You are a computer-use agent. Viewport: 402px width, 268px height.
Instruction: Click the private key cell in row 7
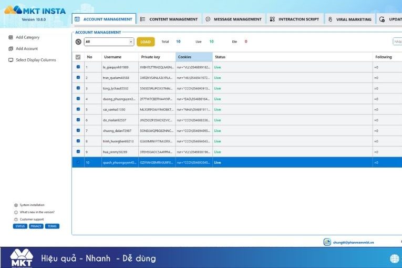tap(157, 131)
